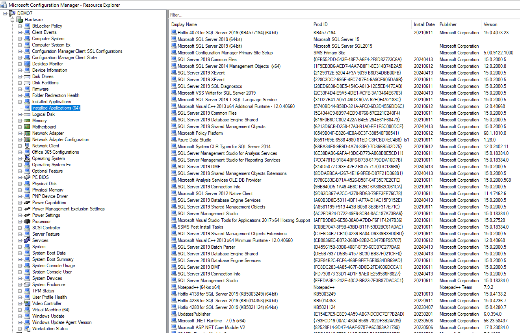Expand the Workstation Status node

click(20, 329)
